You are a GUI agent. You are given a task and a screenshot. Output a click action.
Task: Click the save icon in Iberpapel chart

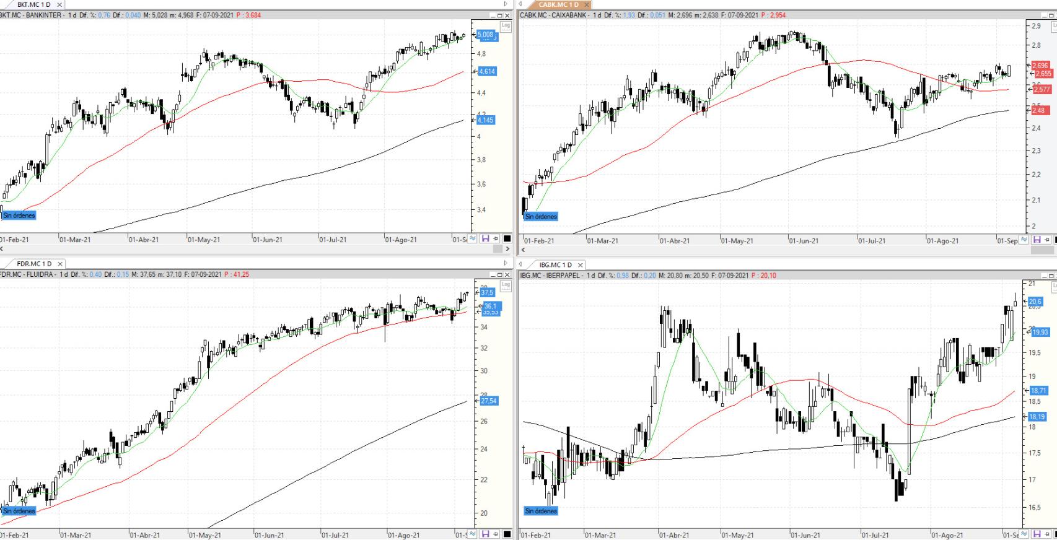[1036, 534]
